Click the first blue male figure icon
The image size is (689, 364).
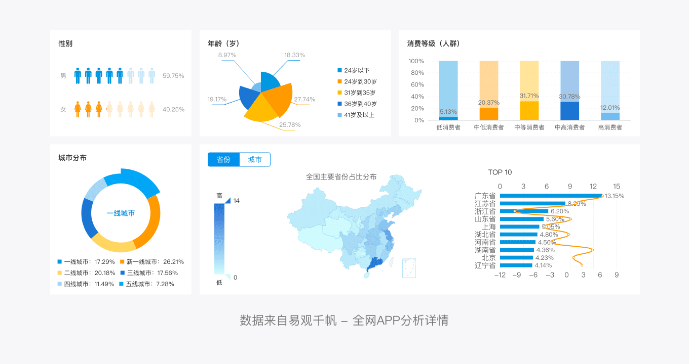tap(78, 75)
